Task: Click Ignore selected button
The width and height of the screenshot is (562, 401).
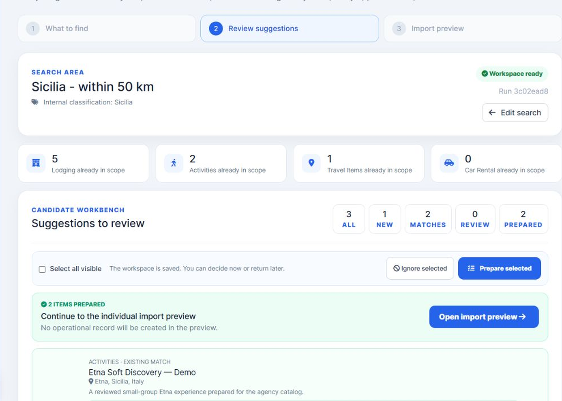Action: coord(420,268)
